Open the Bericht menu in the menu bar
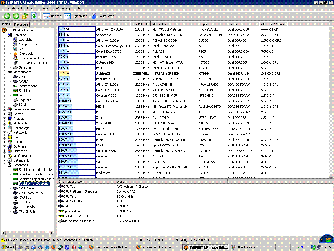The width and height of the screenshot is (334, 251). click(x=30, y=8)
